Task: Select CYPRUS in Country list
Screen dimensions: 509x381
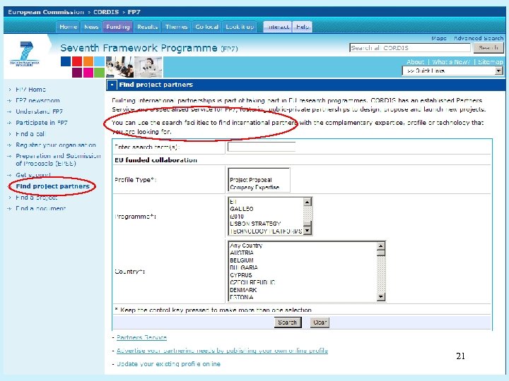Action: click(241, 275)
